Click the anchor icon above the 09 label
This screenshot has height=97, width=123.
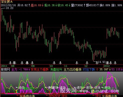pos(32,63)
